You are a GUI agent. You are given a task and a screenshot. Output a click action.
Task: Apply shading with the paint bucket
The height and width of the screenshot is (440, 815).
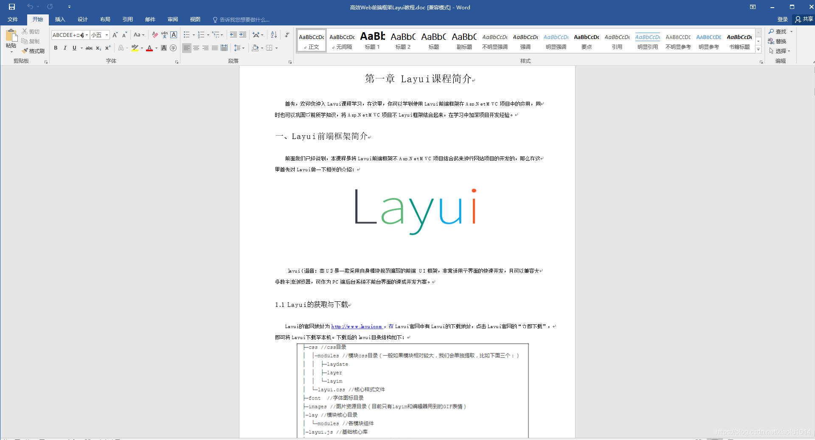coord(255,48)
